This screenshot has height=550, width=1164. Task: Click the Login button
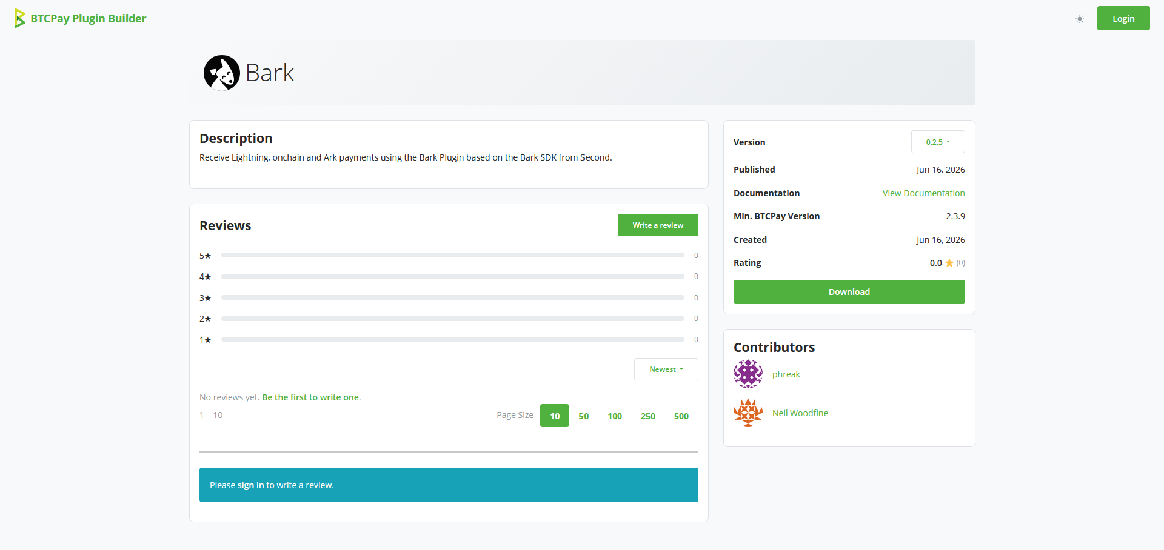(x=1123, y=18)
